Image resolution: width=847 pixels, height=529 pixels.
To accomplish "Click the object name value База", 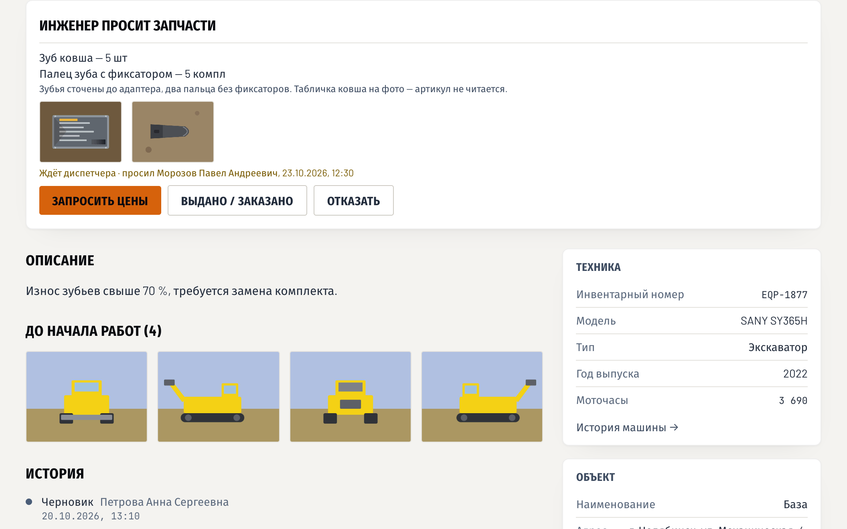I will click(x=796, y=505).
